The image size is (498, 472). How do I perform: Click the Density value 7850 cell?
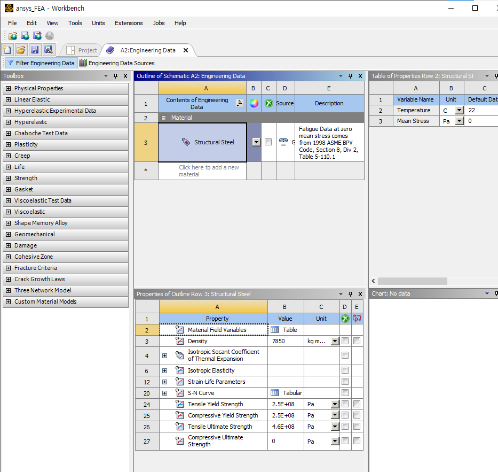(286, 341)
